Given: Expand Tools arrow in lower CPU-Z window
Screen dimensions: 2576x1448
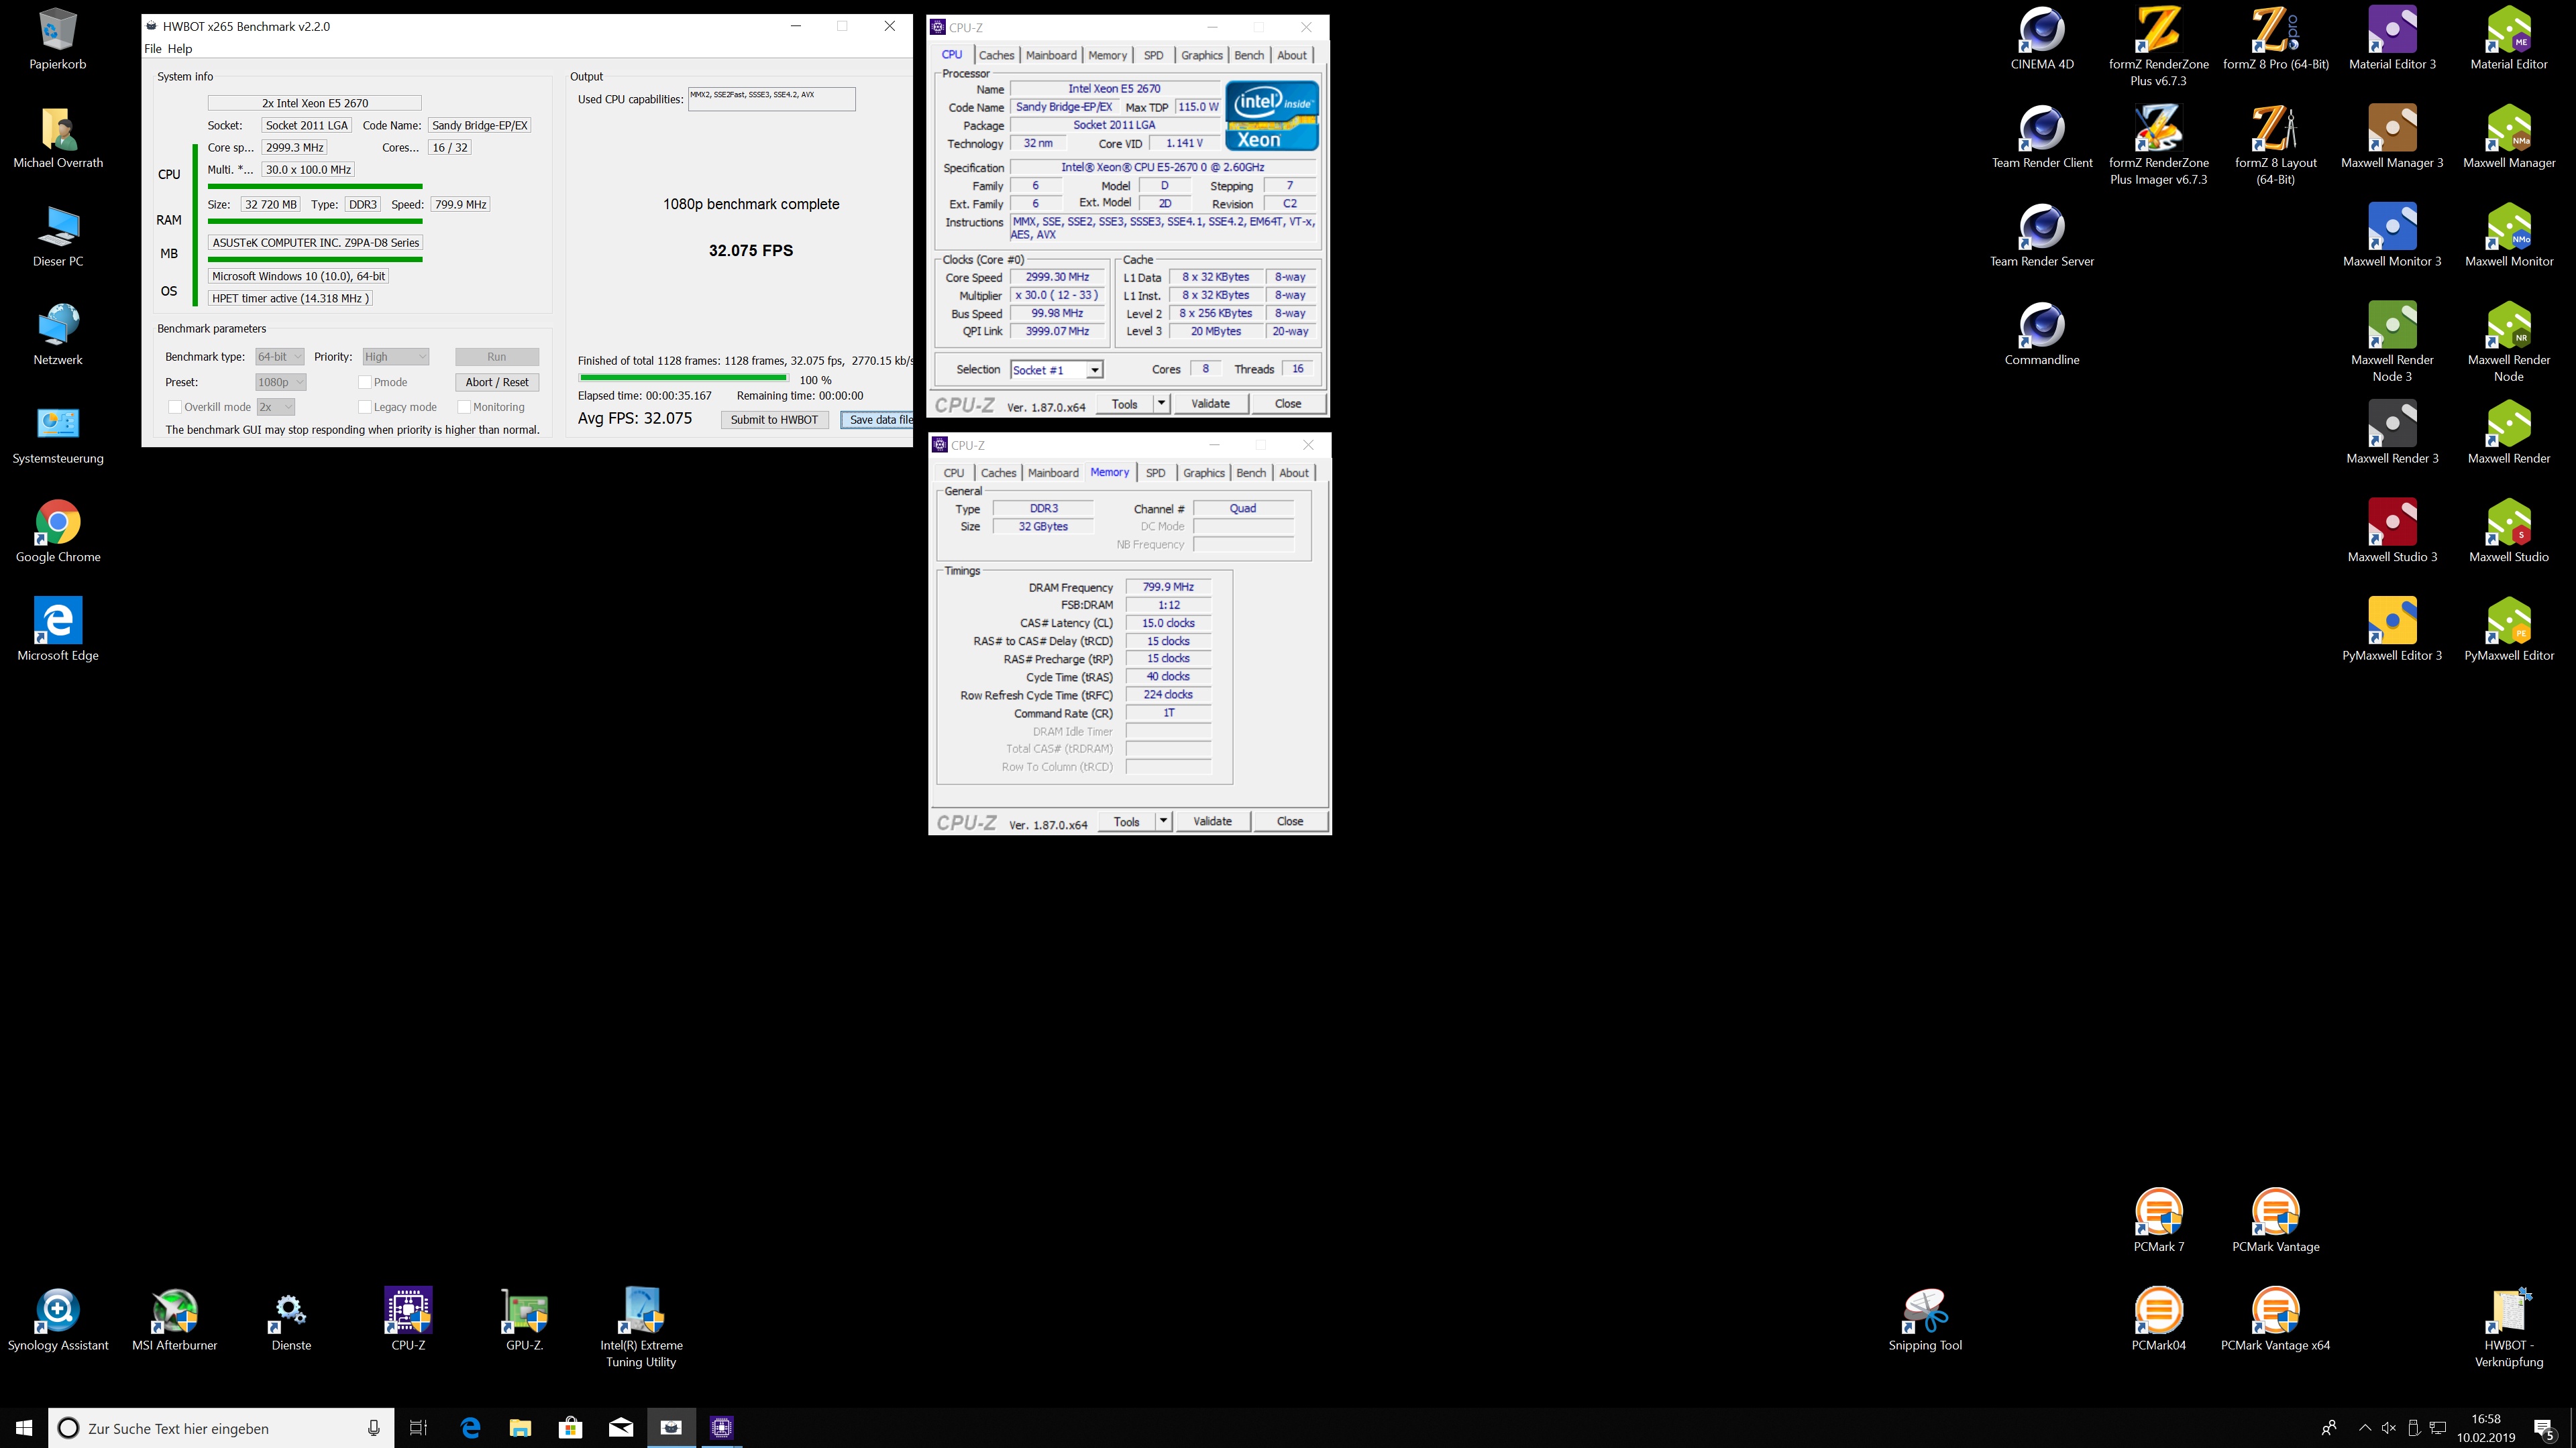Looking at the screenshot, I should 1163,821.
